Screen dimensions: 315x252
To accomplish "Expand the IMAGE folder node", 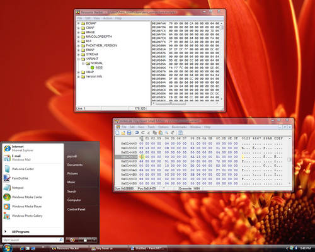I will coord(79,32).
